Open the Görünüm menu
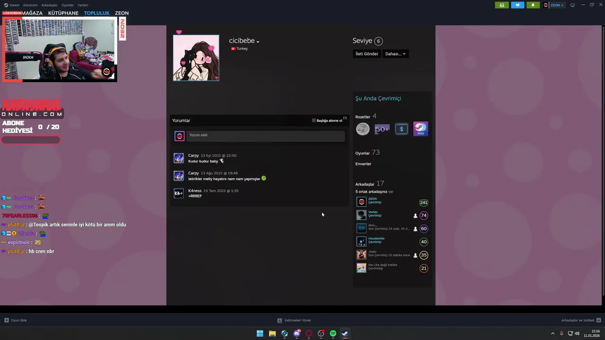The image size is (605, 340). coord(30,5)
